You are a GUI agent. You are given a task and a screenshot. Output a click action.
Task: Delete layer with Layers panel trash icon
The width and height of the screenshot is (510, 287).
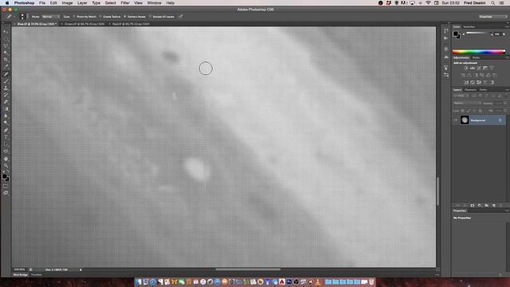(501, 206)
